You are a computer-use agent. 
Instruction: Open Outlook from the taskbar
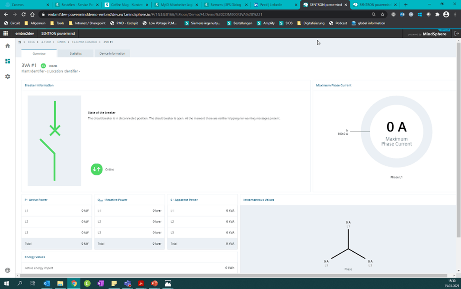point(47,283)
